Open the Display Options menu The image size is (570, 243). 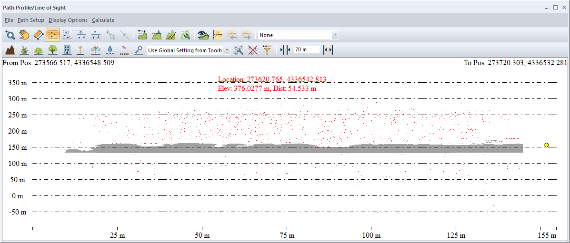68,20
